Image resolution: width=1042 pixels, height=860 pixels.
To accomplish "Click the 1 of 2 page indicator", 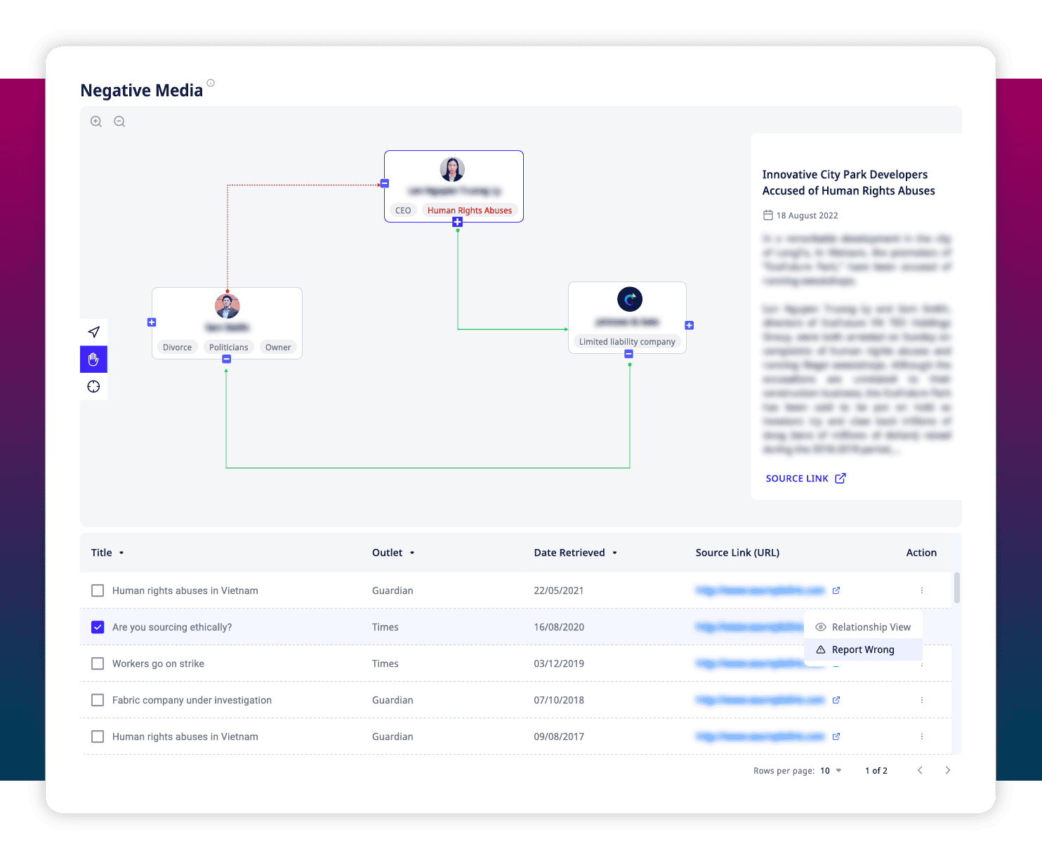I will (x=876, y=771).
